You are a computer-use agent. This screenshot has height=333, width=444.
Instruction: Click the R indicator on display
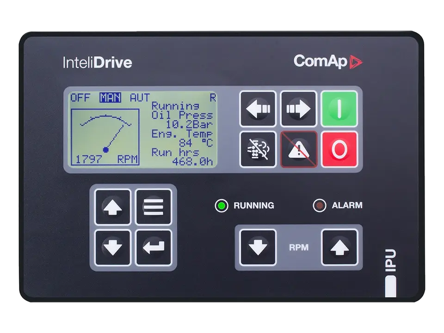click(x=213, y=98)
